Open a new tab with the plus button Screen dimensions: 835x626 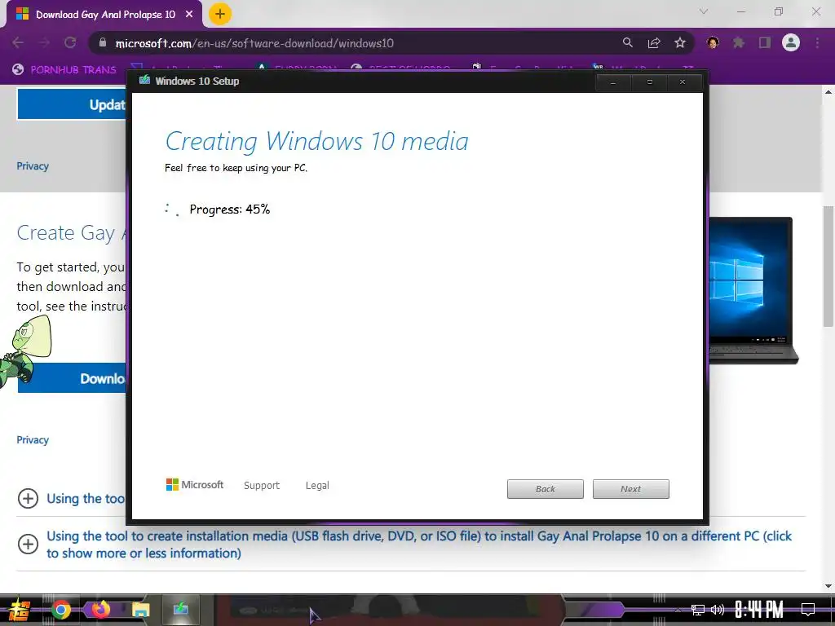click(220, 14)
